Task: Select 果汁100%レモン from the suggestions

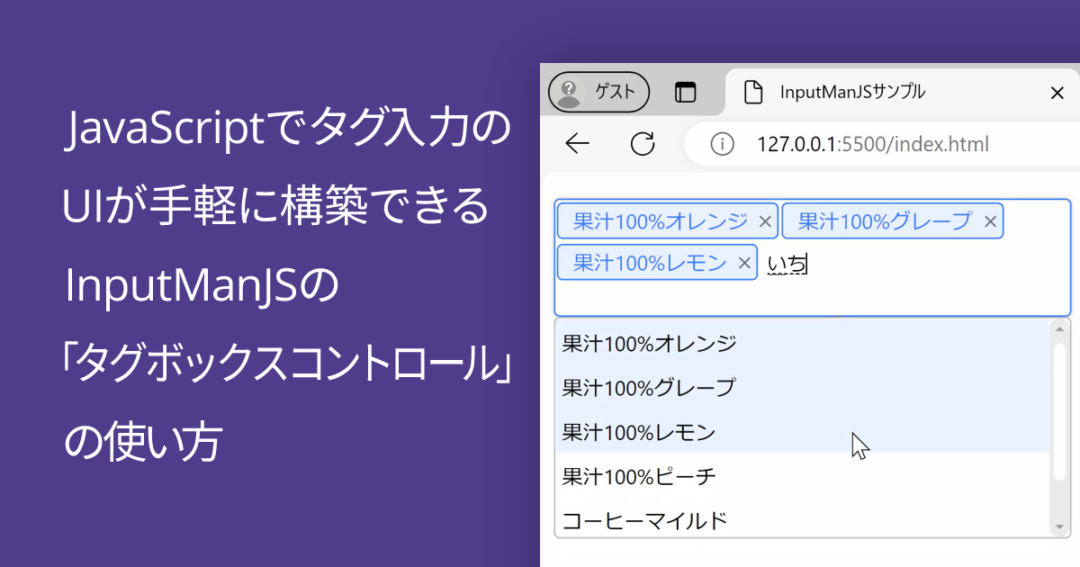Action: tap(634, 432)
